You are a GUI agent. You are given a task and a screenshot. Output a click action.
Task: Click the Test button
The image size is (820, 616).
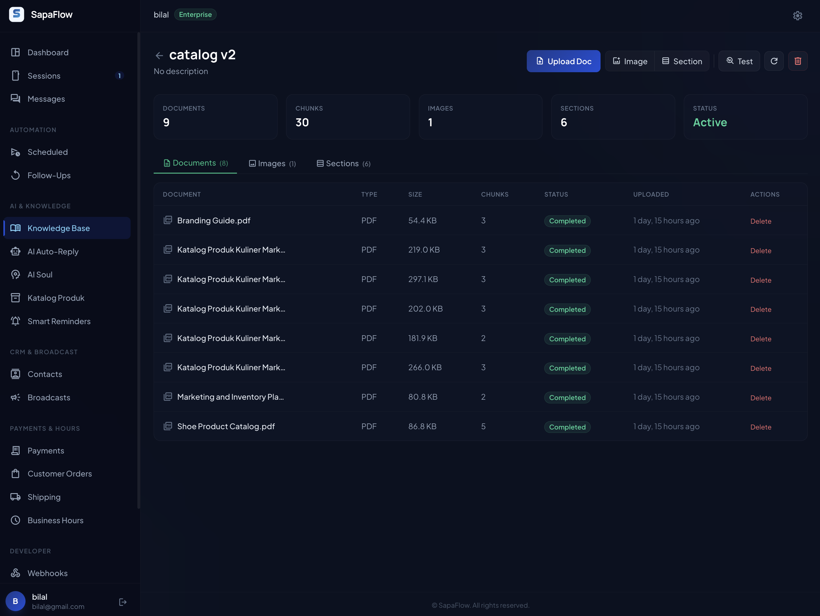point(739,61)
